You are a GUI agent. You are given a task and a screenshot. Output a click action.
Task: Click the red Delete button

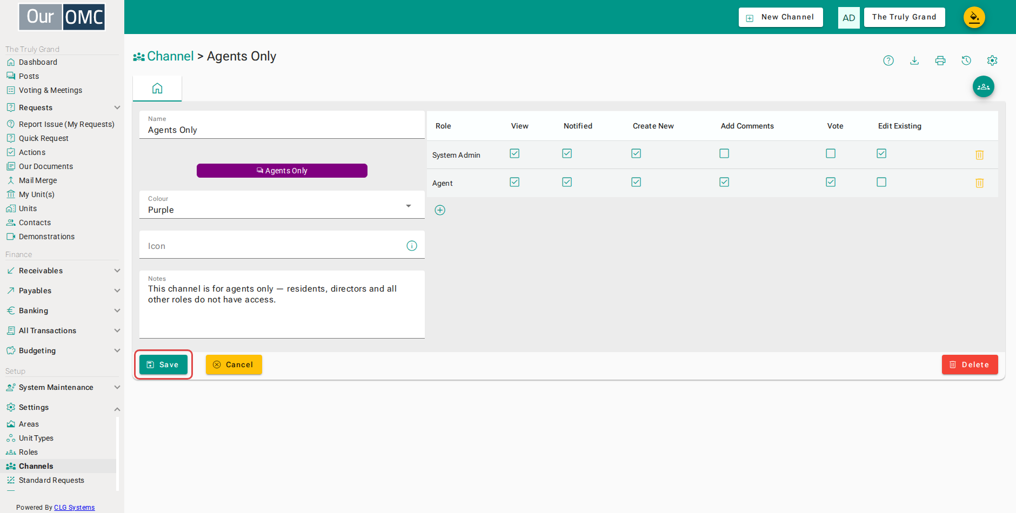pyautogui.click(x=970, y=364)
